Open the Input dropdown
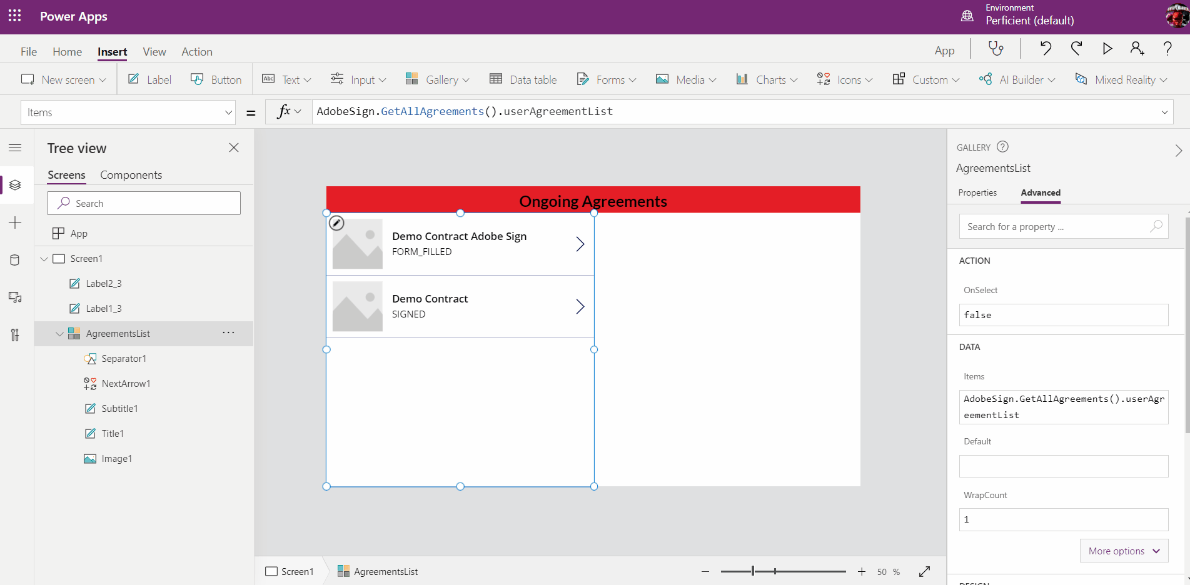Screen dimensions: 1190x585 pos(358,79)
